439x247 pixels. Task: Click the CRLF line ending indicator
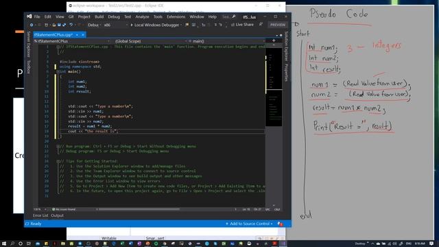click(277, 209)
